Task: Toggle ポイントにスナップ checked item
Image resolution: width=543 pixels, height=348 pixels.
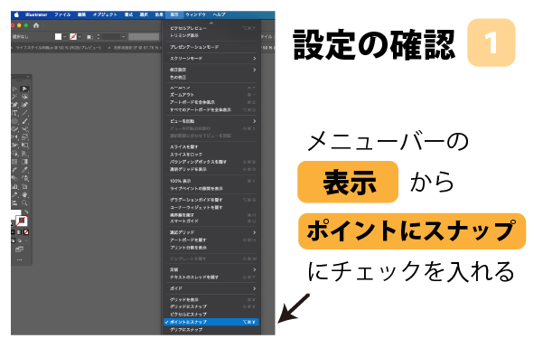Action: point(211,322)
